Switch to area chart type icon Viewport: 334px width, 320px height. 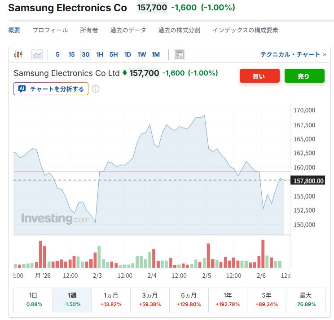pos(37,55)
